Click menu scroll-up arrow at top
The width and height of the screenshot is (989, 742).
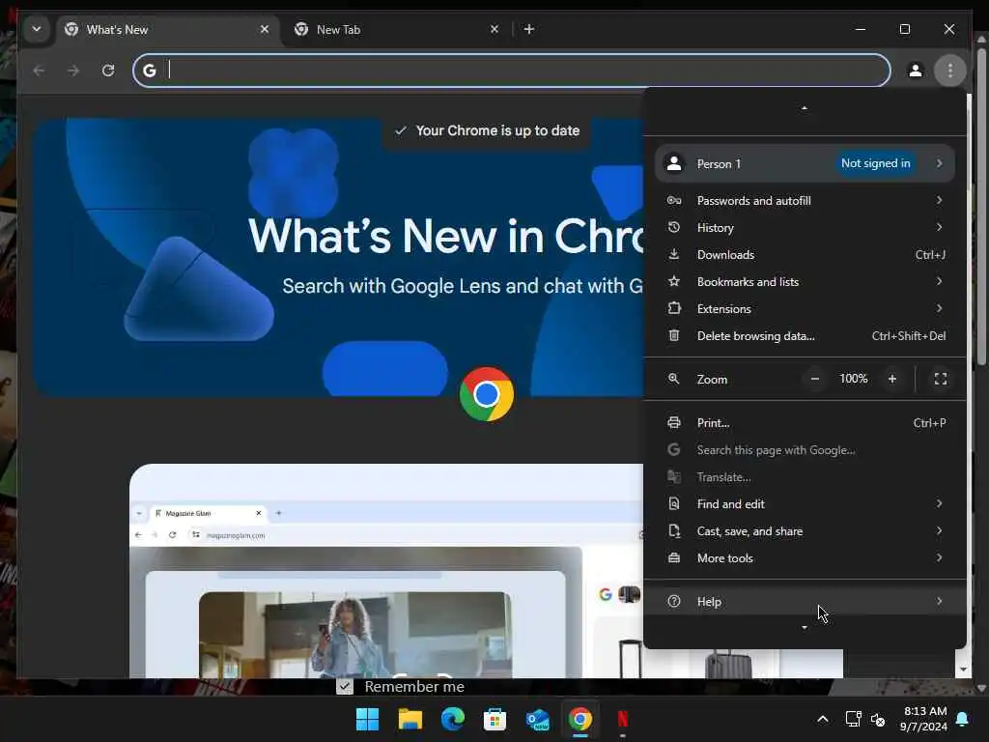tap(805, 108)
